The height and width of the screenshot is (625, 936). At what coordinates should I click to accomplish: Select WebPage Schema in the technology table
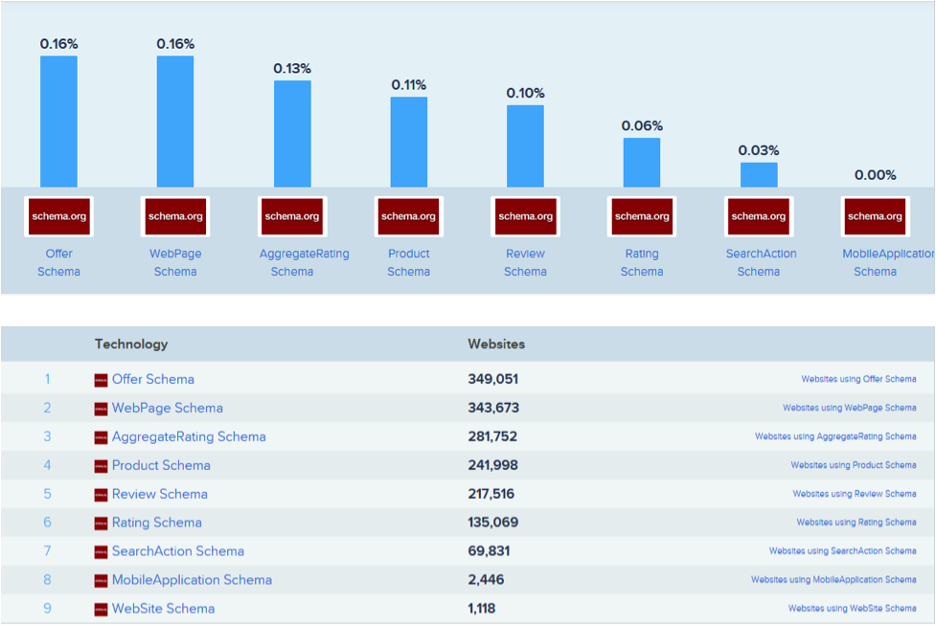pos(167,408)
